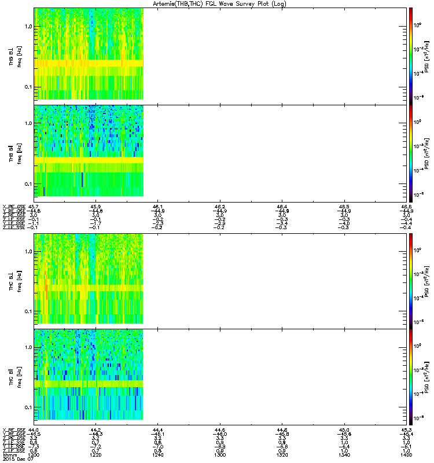Click the 0.1 tick label on THB B∥ axis
Screen dimensions: 434x463
coord(28,184)
